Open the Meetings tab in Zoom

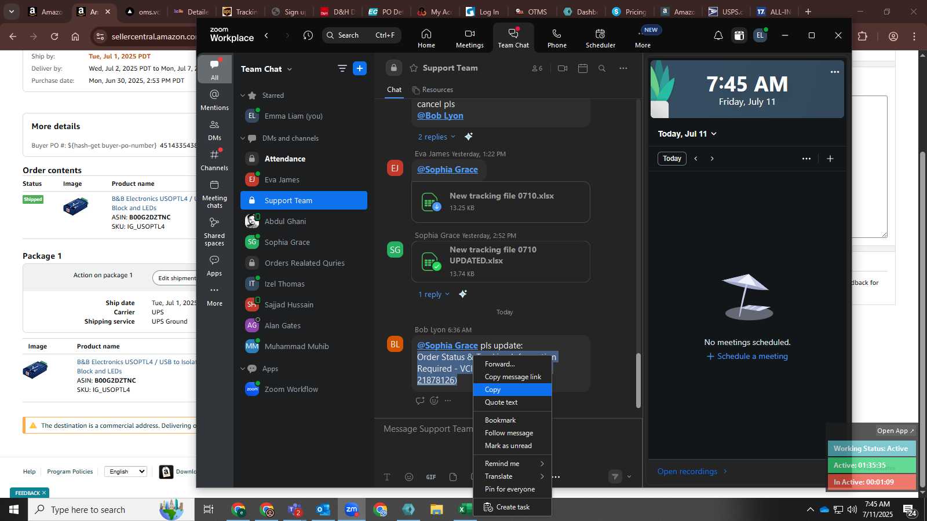pos(470,38)
